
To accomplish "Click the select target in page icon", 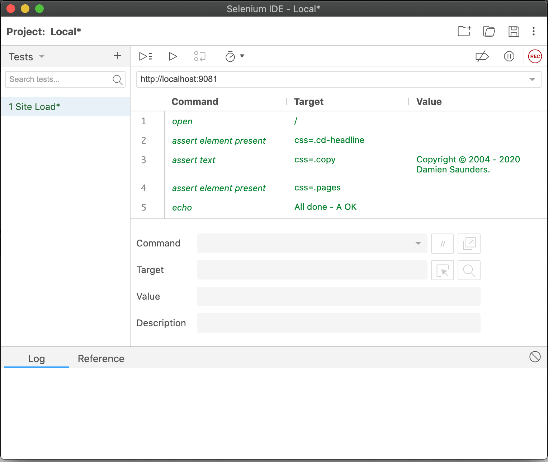I will (x=443, y=270).
